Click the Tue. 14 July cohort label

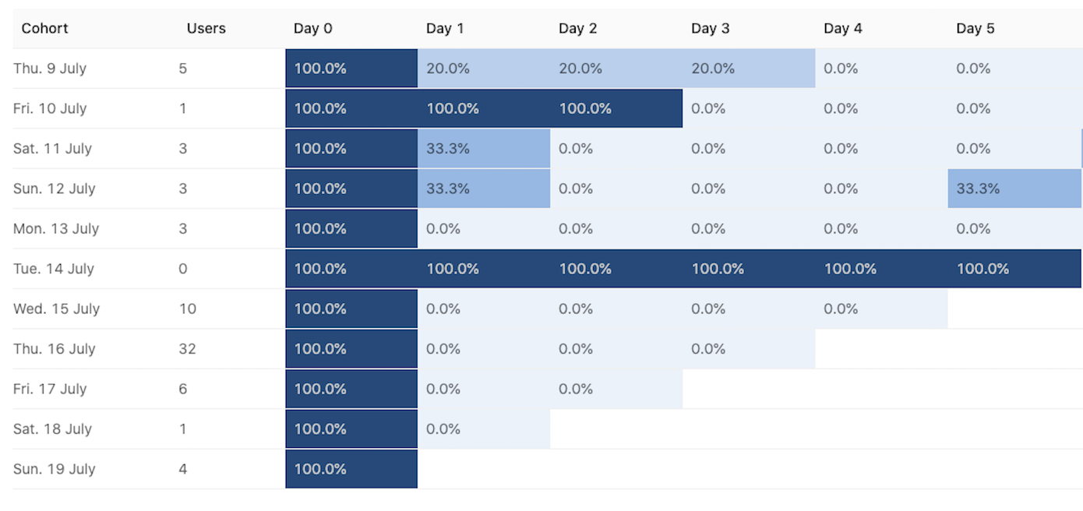[x=54, y=269]
